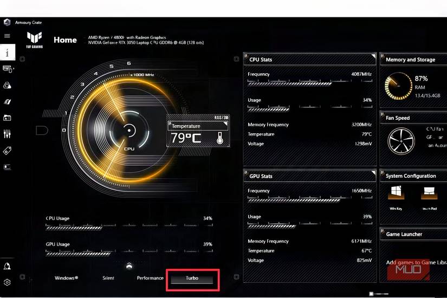This screenshot has width=447, height=298.
Task: Click the 825mV GPU voltage value
Action: [364, 261]
